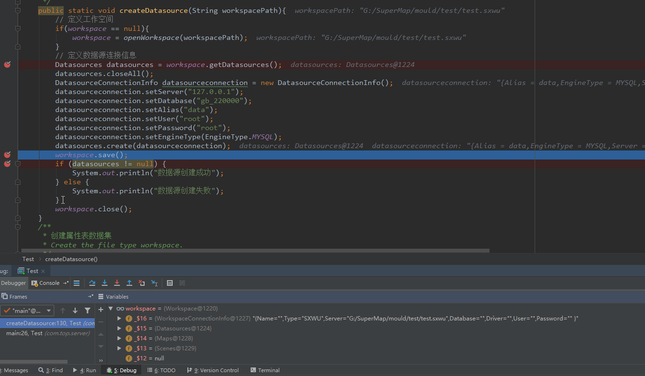Toggle breakpoint on the getDatasources() line

coord(7,65)
